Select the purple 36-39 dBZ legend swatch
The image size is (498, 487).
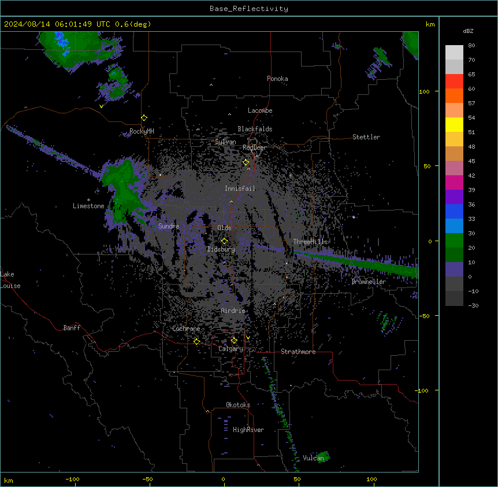[454, 197]
